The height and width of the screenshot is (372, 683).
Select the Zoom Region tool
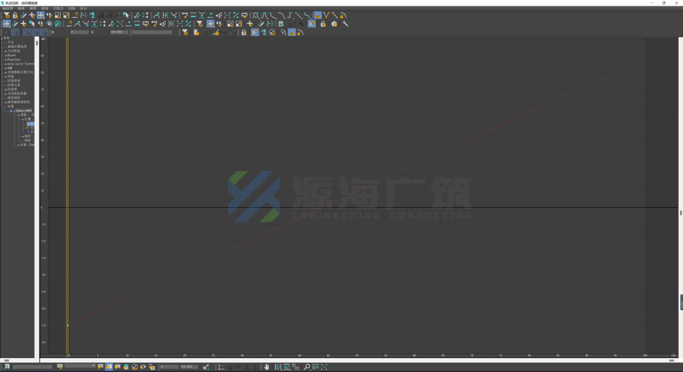(x=316, y=367)
